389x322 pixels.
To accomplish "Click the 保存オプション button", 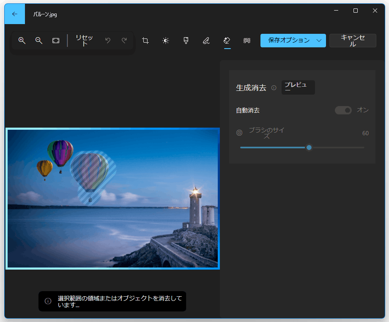I will point(289,41).
